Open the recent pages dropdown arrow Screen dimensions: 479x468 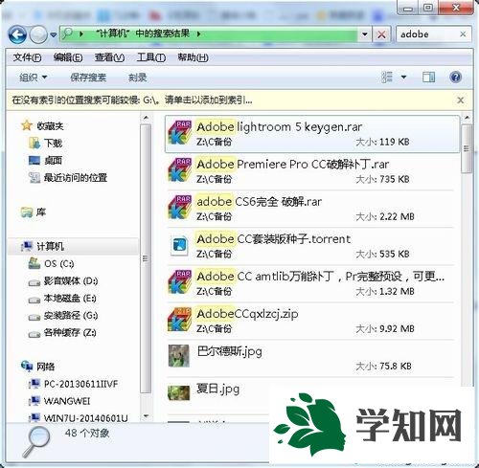[54, 34]
